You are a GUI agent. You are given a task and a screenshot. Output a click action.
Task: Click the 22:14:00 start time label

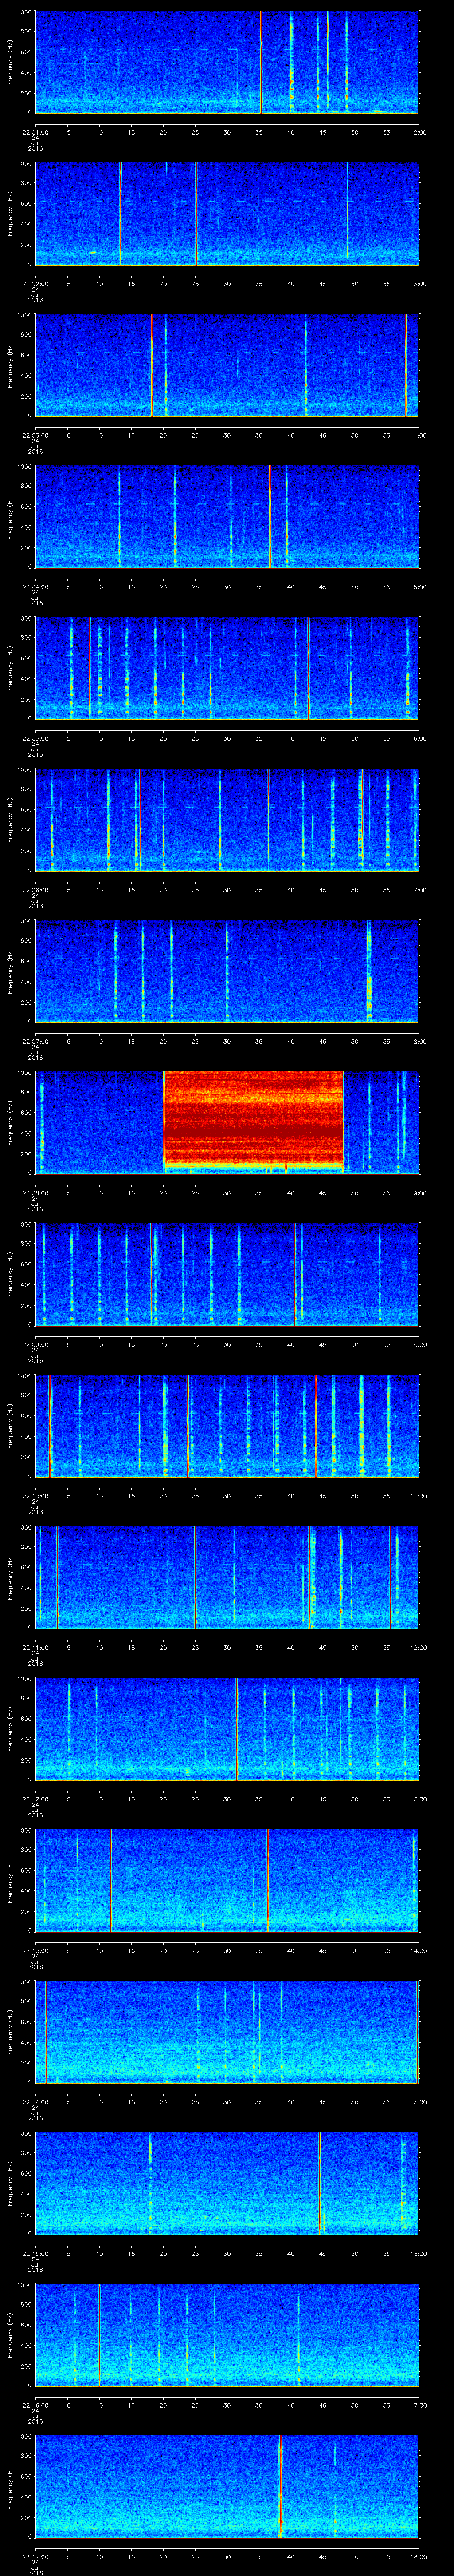[35, 2102]
